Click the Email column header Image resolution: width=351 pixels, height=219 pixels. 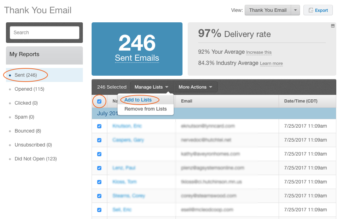227,101
